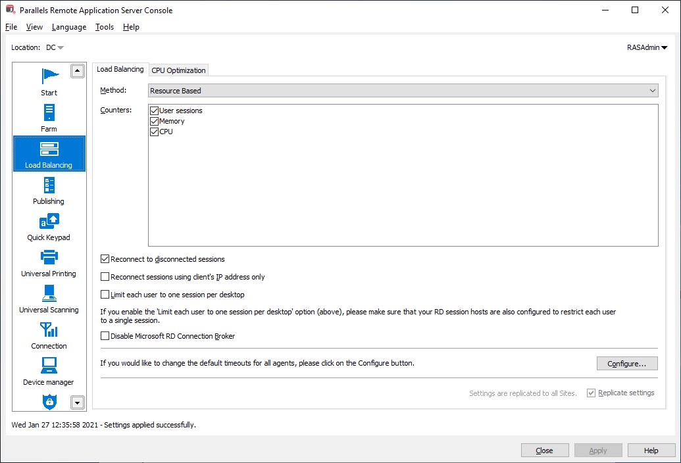The width and height of the screenshot is (681, 463).
Task: Enable Disable Microsoft RD Connection Broker
Action: point(105,336)
